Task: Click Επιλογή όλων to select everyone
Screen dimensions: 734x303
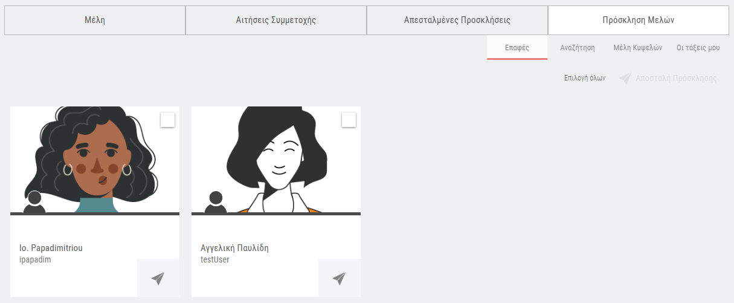Action: coord(585,79)
